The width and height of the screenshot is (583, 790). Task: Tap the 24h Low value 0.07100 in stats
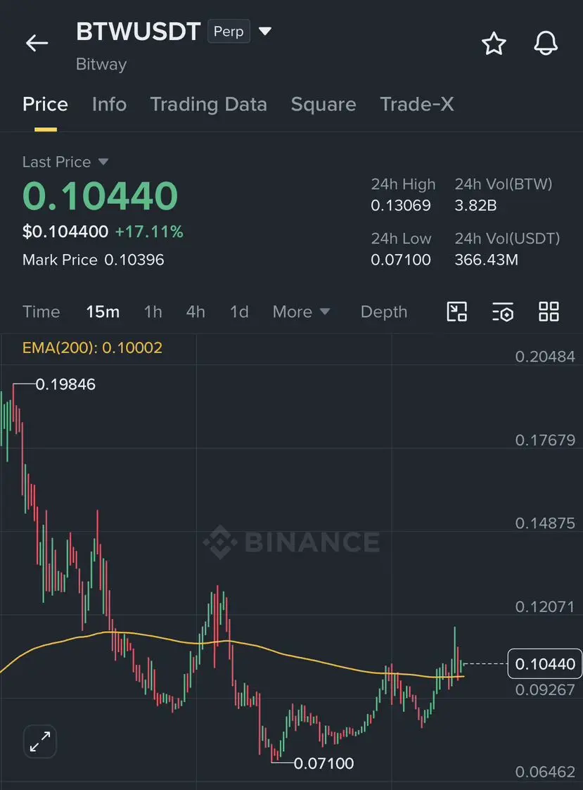coord(401,260)
